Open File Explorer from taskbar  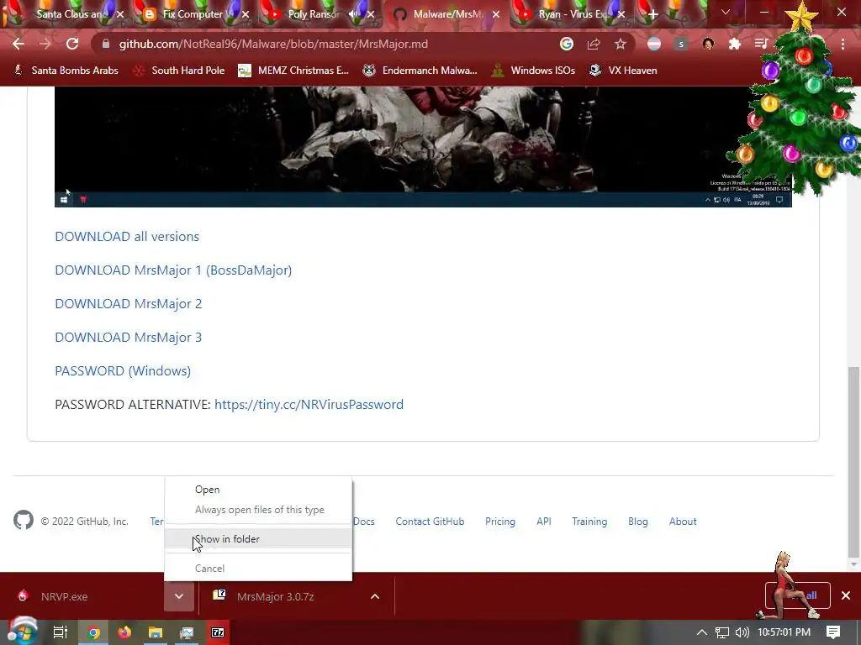pos(156,632)
